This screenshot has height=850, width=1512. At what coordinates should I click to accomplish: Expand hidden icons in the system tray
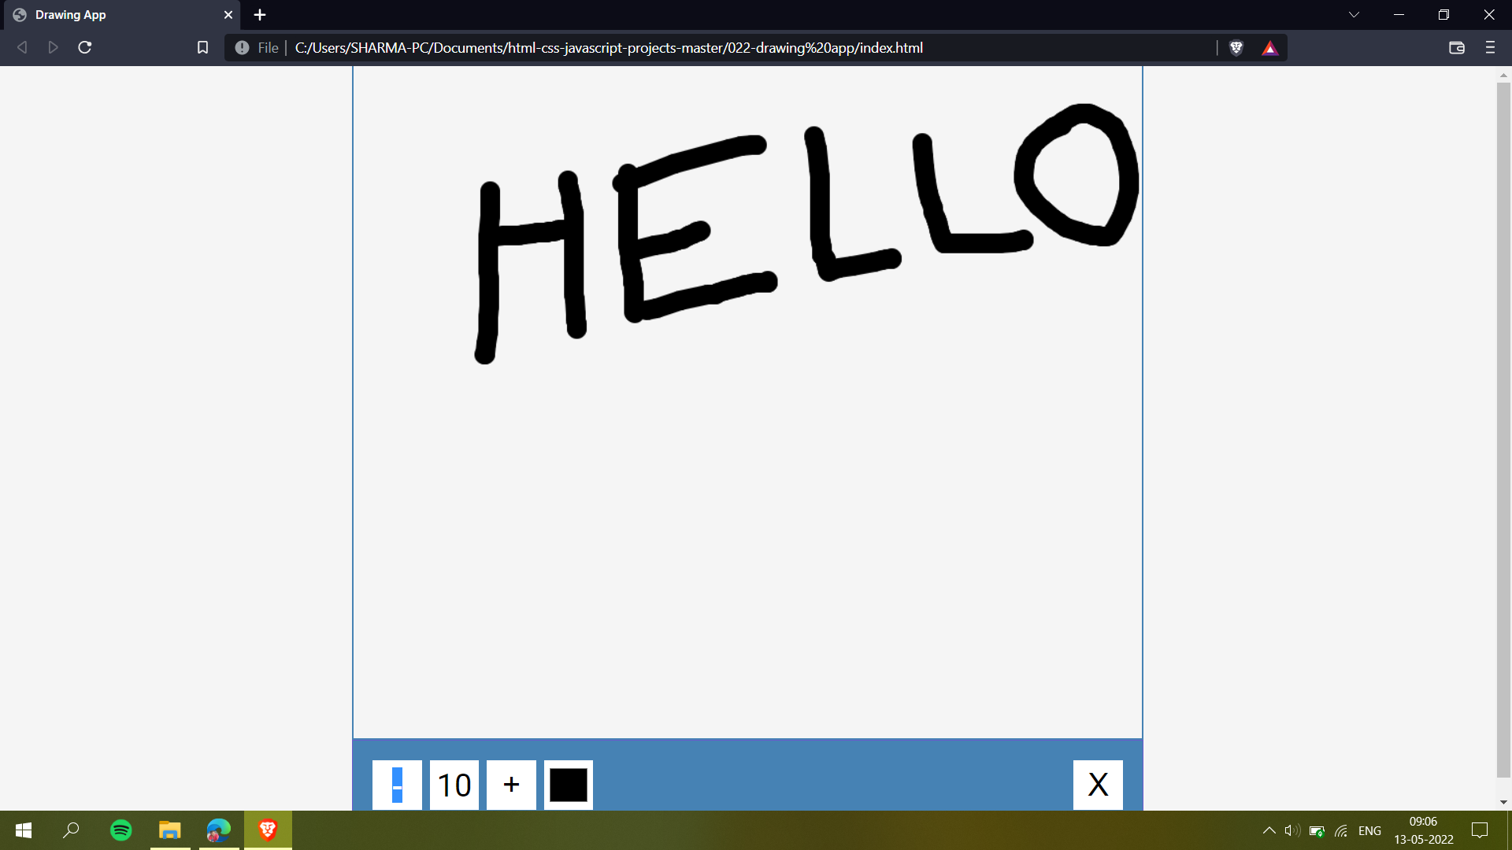(x=1268, y=830)
